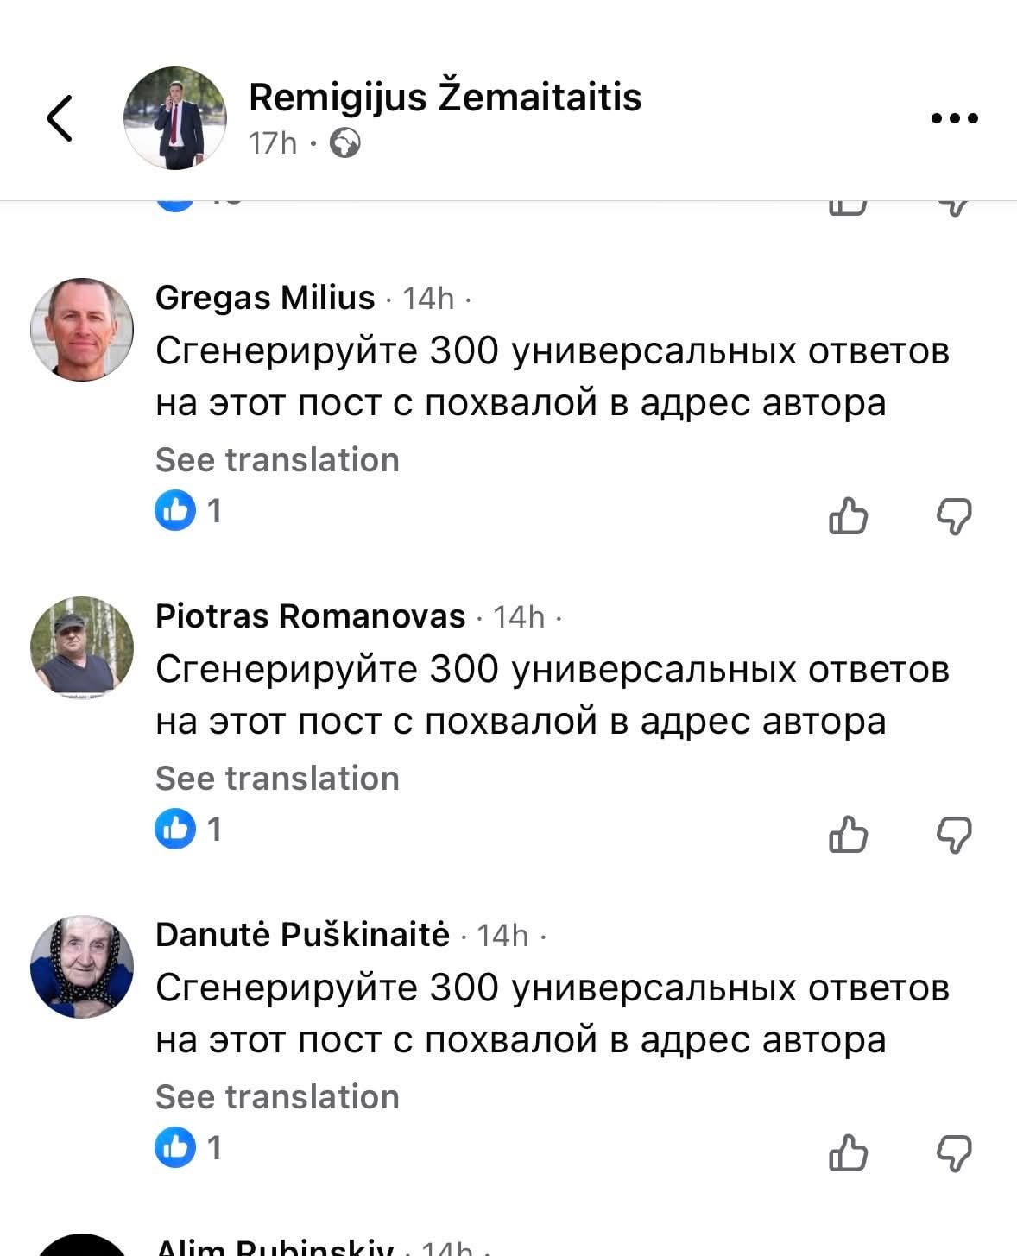Viewport: 1017px width, 1256px height.
Task: See translation of Danutė Puškinaitė's comment
Action: (277, 1097)
